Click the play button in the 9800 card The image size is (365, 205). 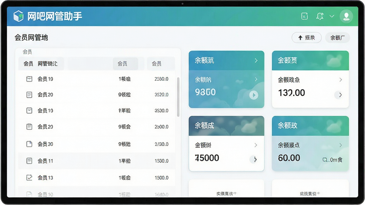click(254, 95)
